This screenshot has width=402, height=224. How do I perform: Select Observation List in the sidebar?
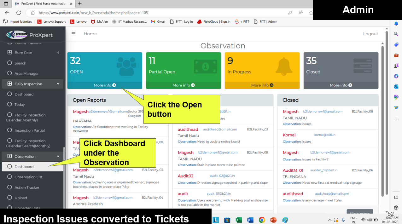(x=28, y=177)
